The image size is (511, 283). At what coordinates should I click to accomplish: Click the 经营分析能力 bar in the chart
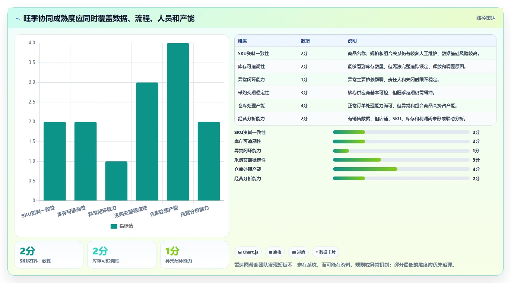[x=209, y=161]
